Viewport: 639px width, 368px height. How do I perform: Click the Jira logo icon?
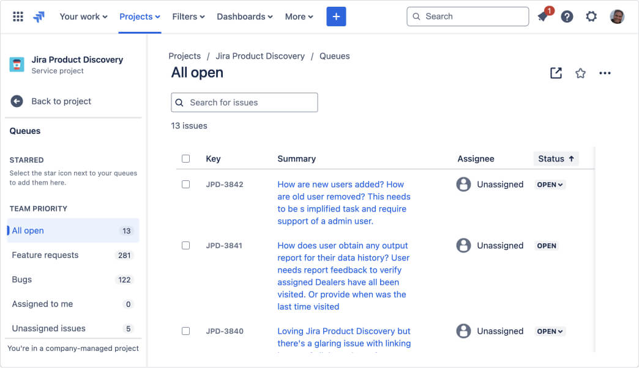[39, 17]
